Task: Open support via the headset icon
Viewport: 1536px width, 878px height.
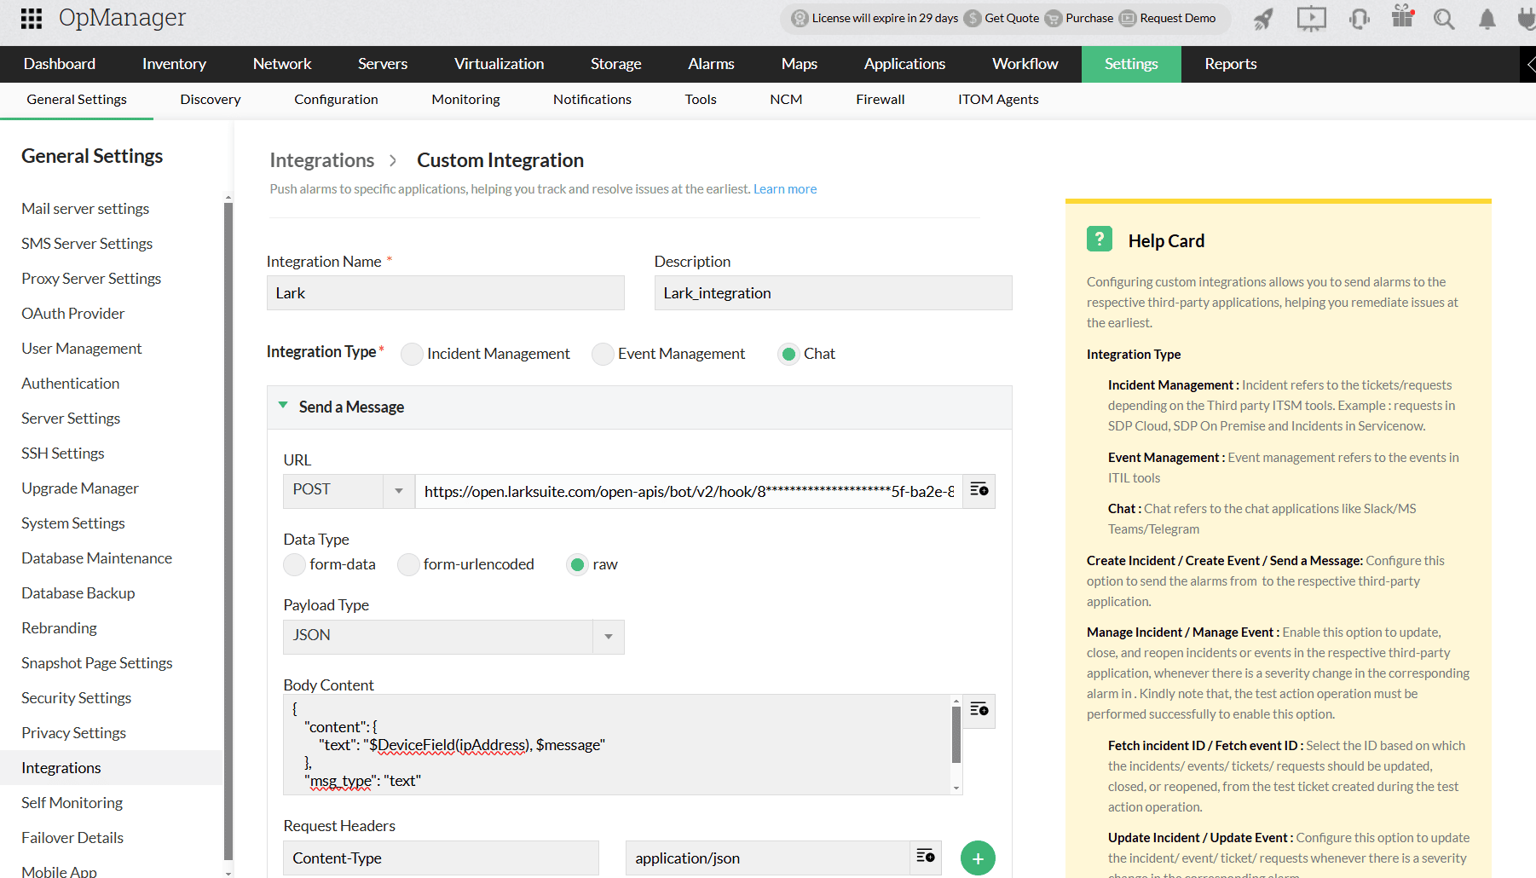Action: 1359,18
